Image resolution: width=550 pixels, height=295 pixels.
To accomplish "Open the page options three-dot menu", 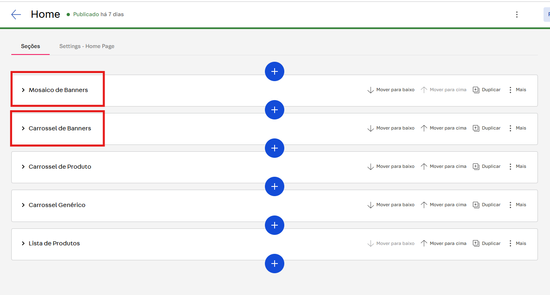I will [x=516, y=15].
